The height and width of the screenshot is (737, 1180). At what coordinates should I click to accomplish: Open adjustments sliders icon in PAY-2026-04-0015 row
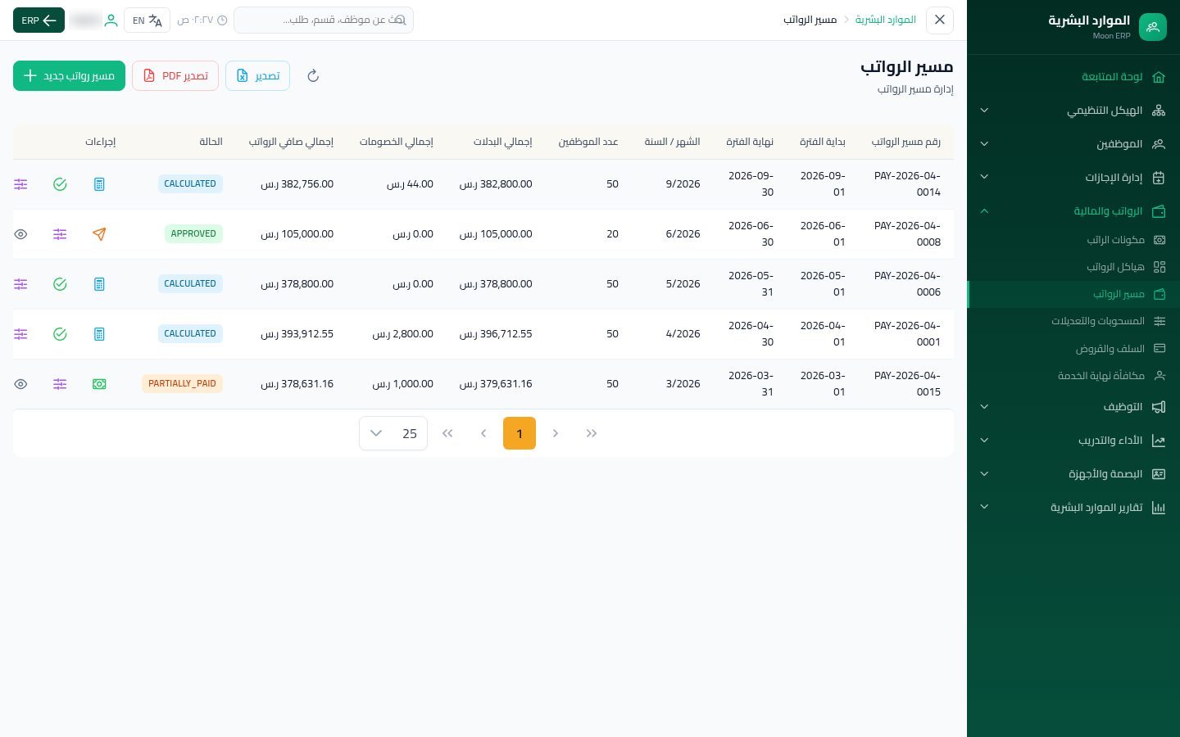[60, 384]
